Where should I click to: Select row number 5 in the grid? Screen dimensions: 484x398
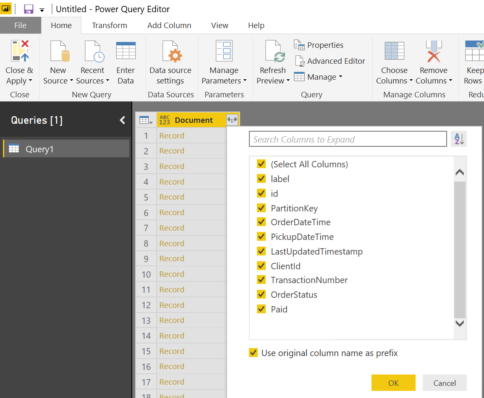[x=146, y=197]
